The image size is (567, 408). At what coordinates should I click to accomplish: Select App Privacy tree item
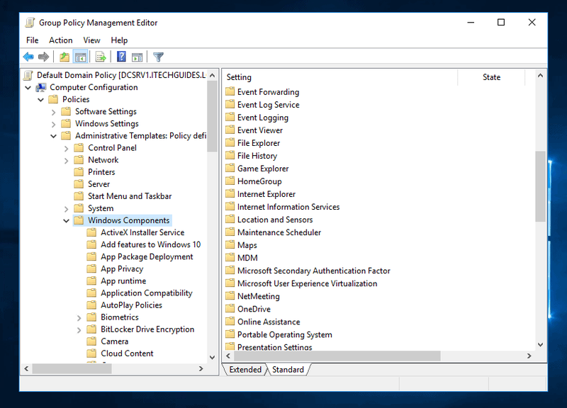click(x=122, y=269)
